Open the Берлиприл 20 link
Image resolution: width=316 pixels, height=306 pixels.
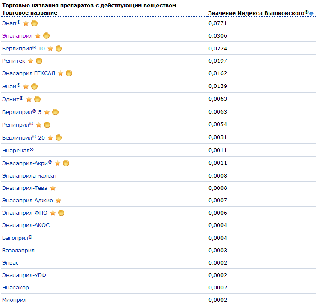tap(23, 137)
